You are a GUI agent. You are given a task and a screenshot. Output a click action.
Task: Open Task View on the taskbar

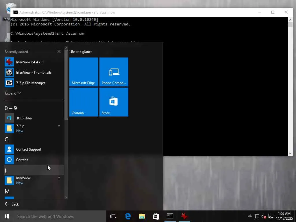tap(113, 216)
